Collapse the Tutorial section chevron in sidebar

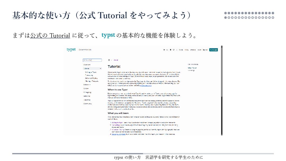100,68
